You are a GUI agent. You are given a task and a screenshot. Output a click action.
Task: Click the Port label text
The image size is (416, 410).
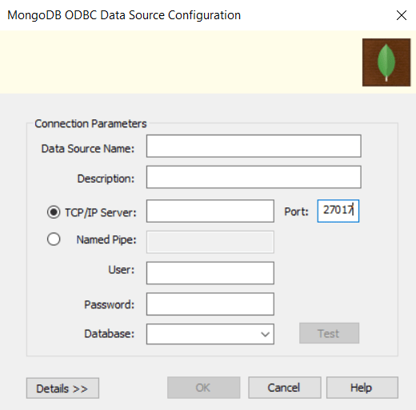[x=296, y=211]
